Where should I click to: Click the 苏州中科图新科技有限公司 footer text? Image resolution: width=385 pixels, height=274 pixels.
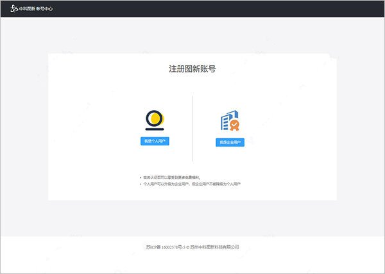216,246
